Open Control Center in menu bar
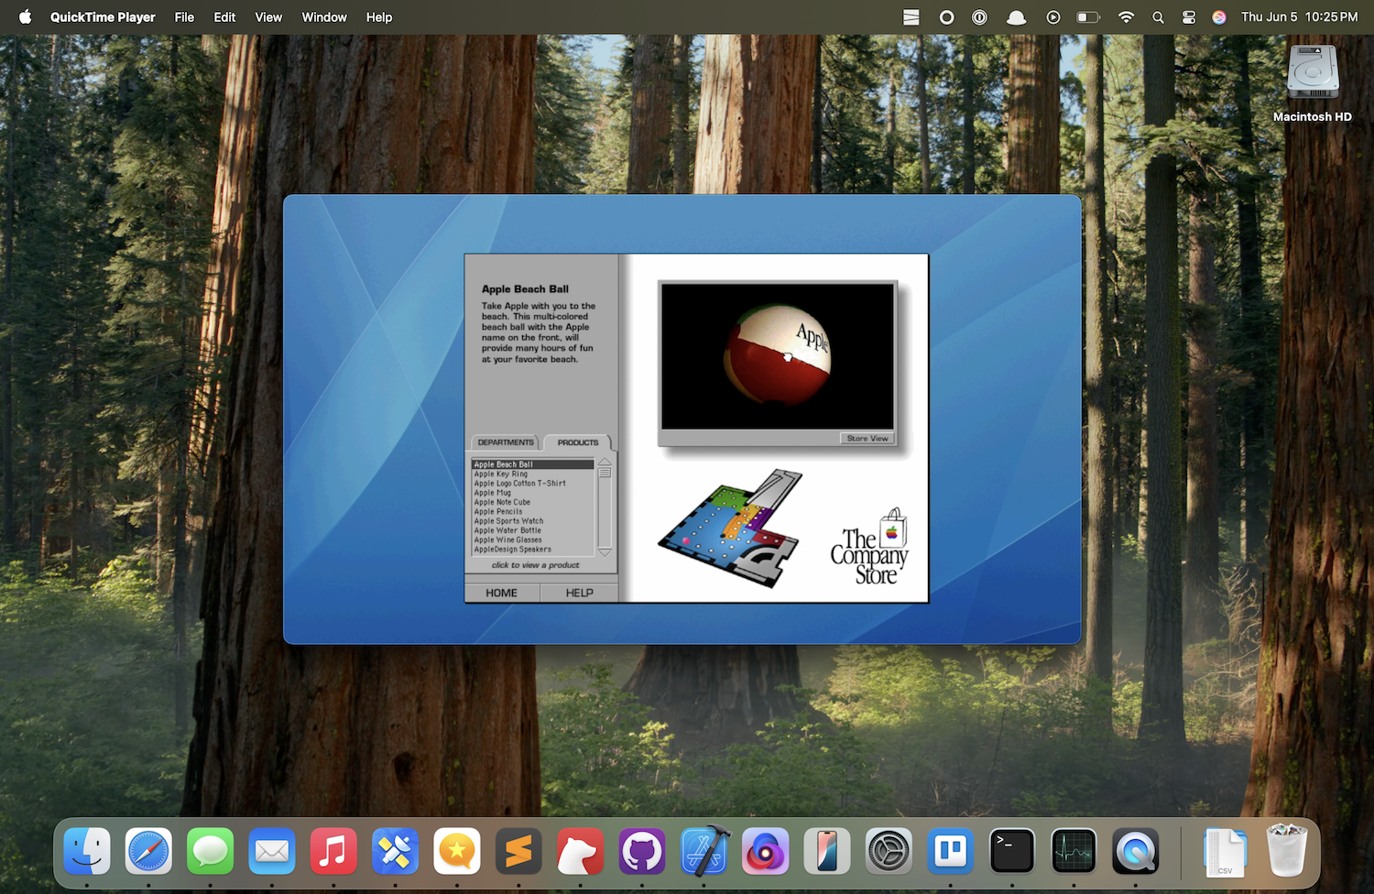1374x894 pixels. 1189,16
